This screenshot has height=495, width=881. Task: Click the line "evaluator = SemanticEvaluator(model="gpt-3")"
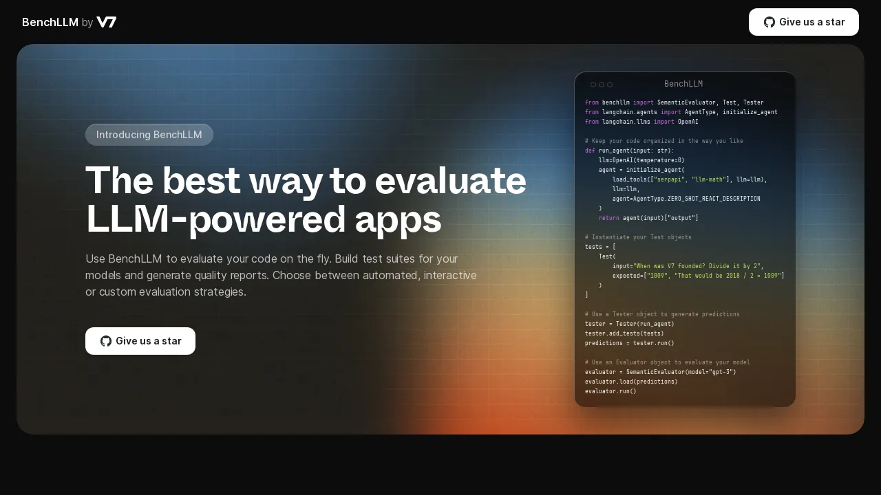[661, 372]
